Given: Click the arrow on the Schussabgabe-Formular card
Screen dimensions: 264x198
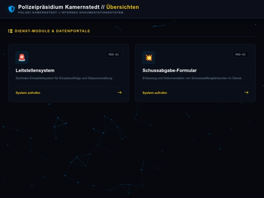Looking at the screenshot, I should pos(246,92).
